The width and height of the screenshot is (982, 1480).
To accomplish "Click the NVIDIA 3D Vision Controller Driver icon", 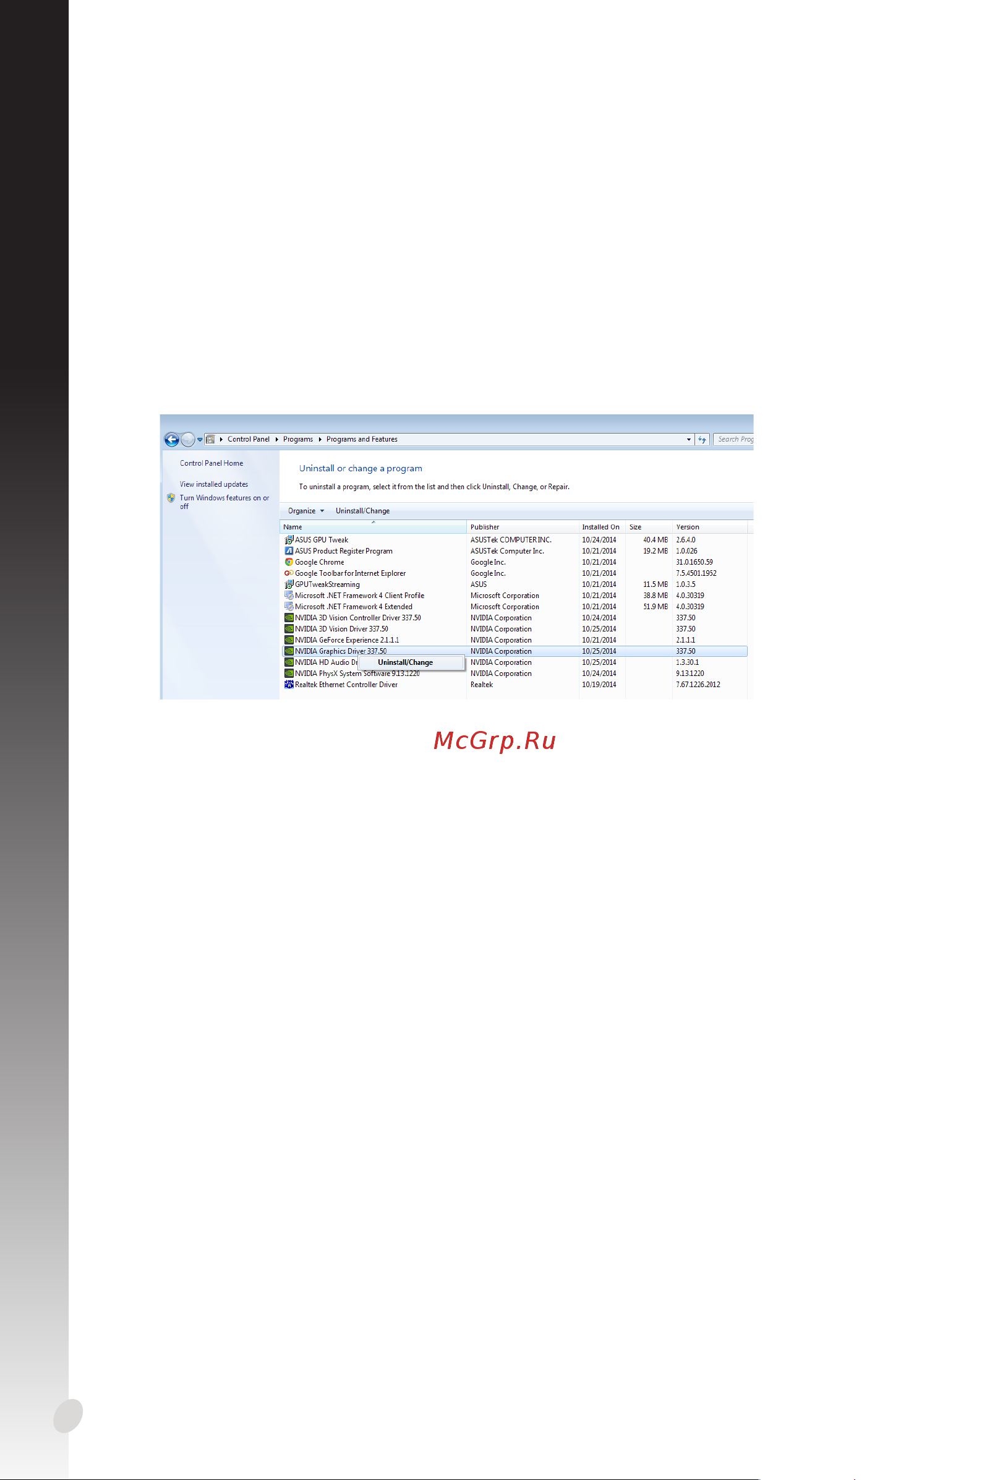I will (289, 618).
